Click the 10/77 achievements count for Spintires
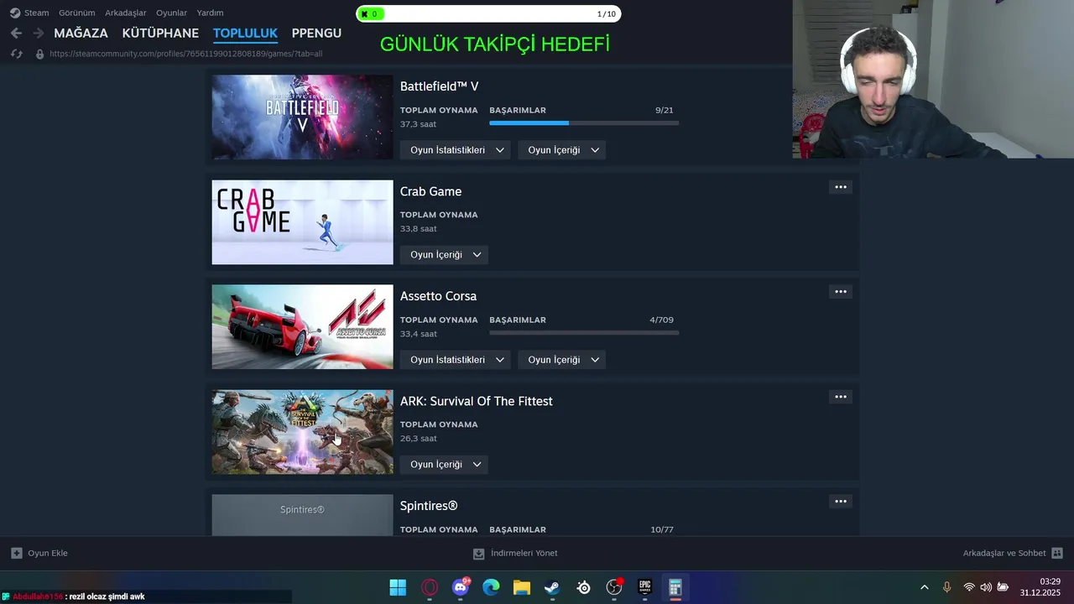The image size is (1074, 604). [661, 529]
